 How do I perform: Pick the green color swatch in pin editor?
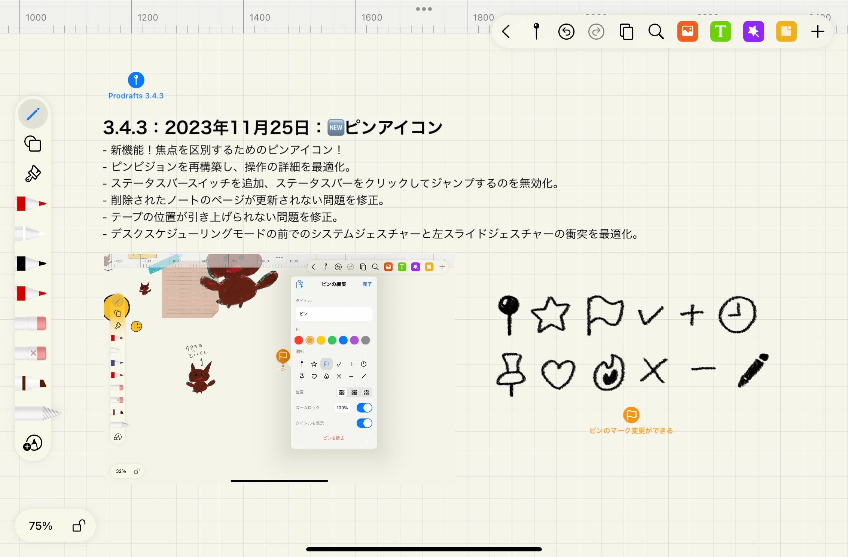tap(332, 340)
